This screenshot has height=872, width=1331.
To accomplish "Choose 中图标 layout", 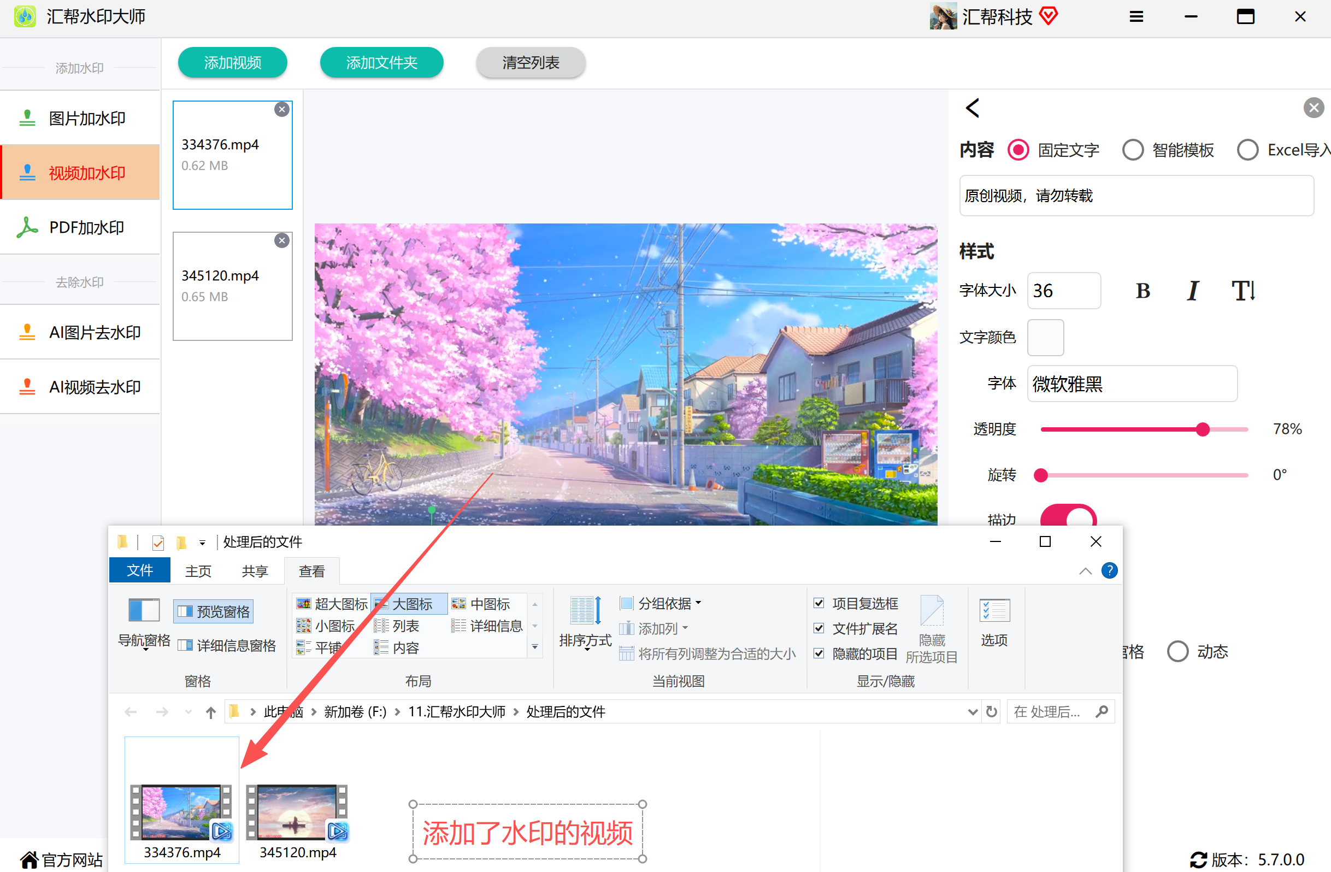I will coord(480,604).
